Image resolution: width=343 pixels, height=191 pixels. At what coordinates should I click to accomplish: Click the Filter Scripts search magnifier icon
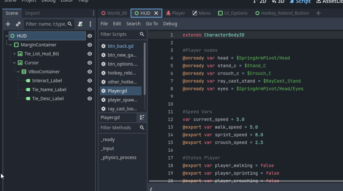(142, 34)
